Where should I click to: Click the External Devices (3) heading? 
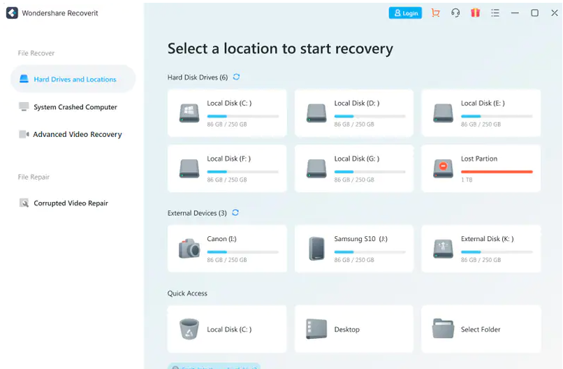coord(197,213)
